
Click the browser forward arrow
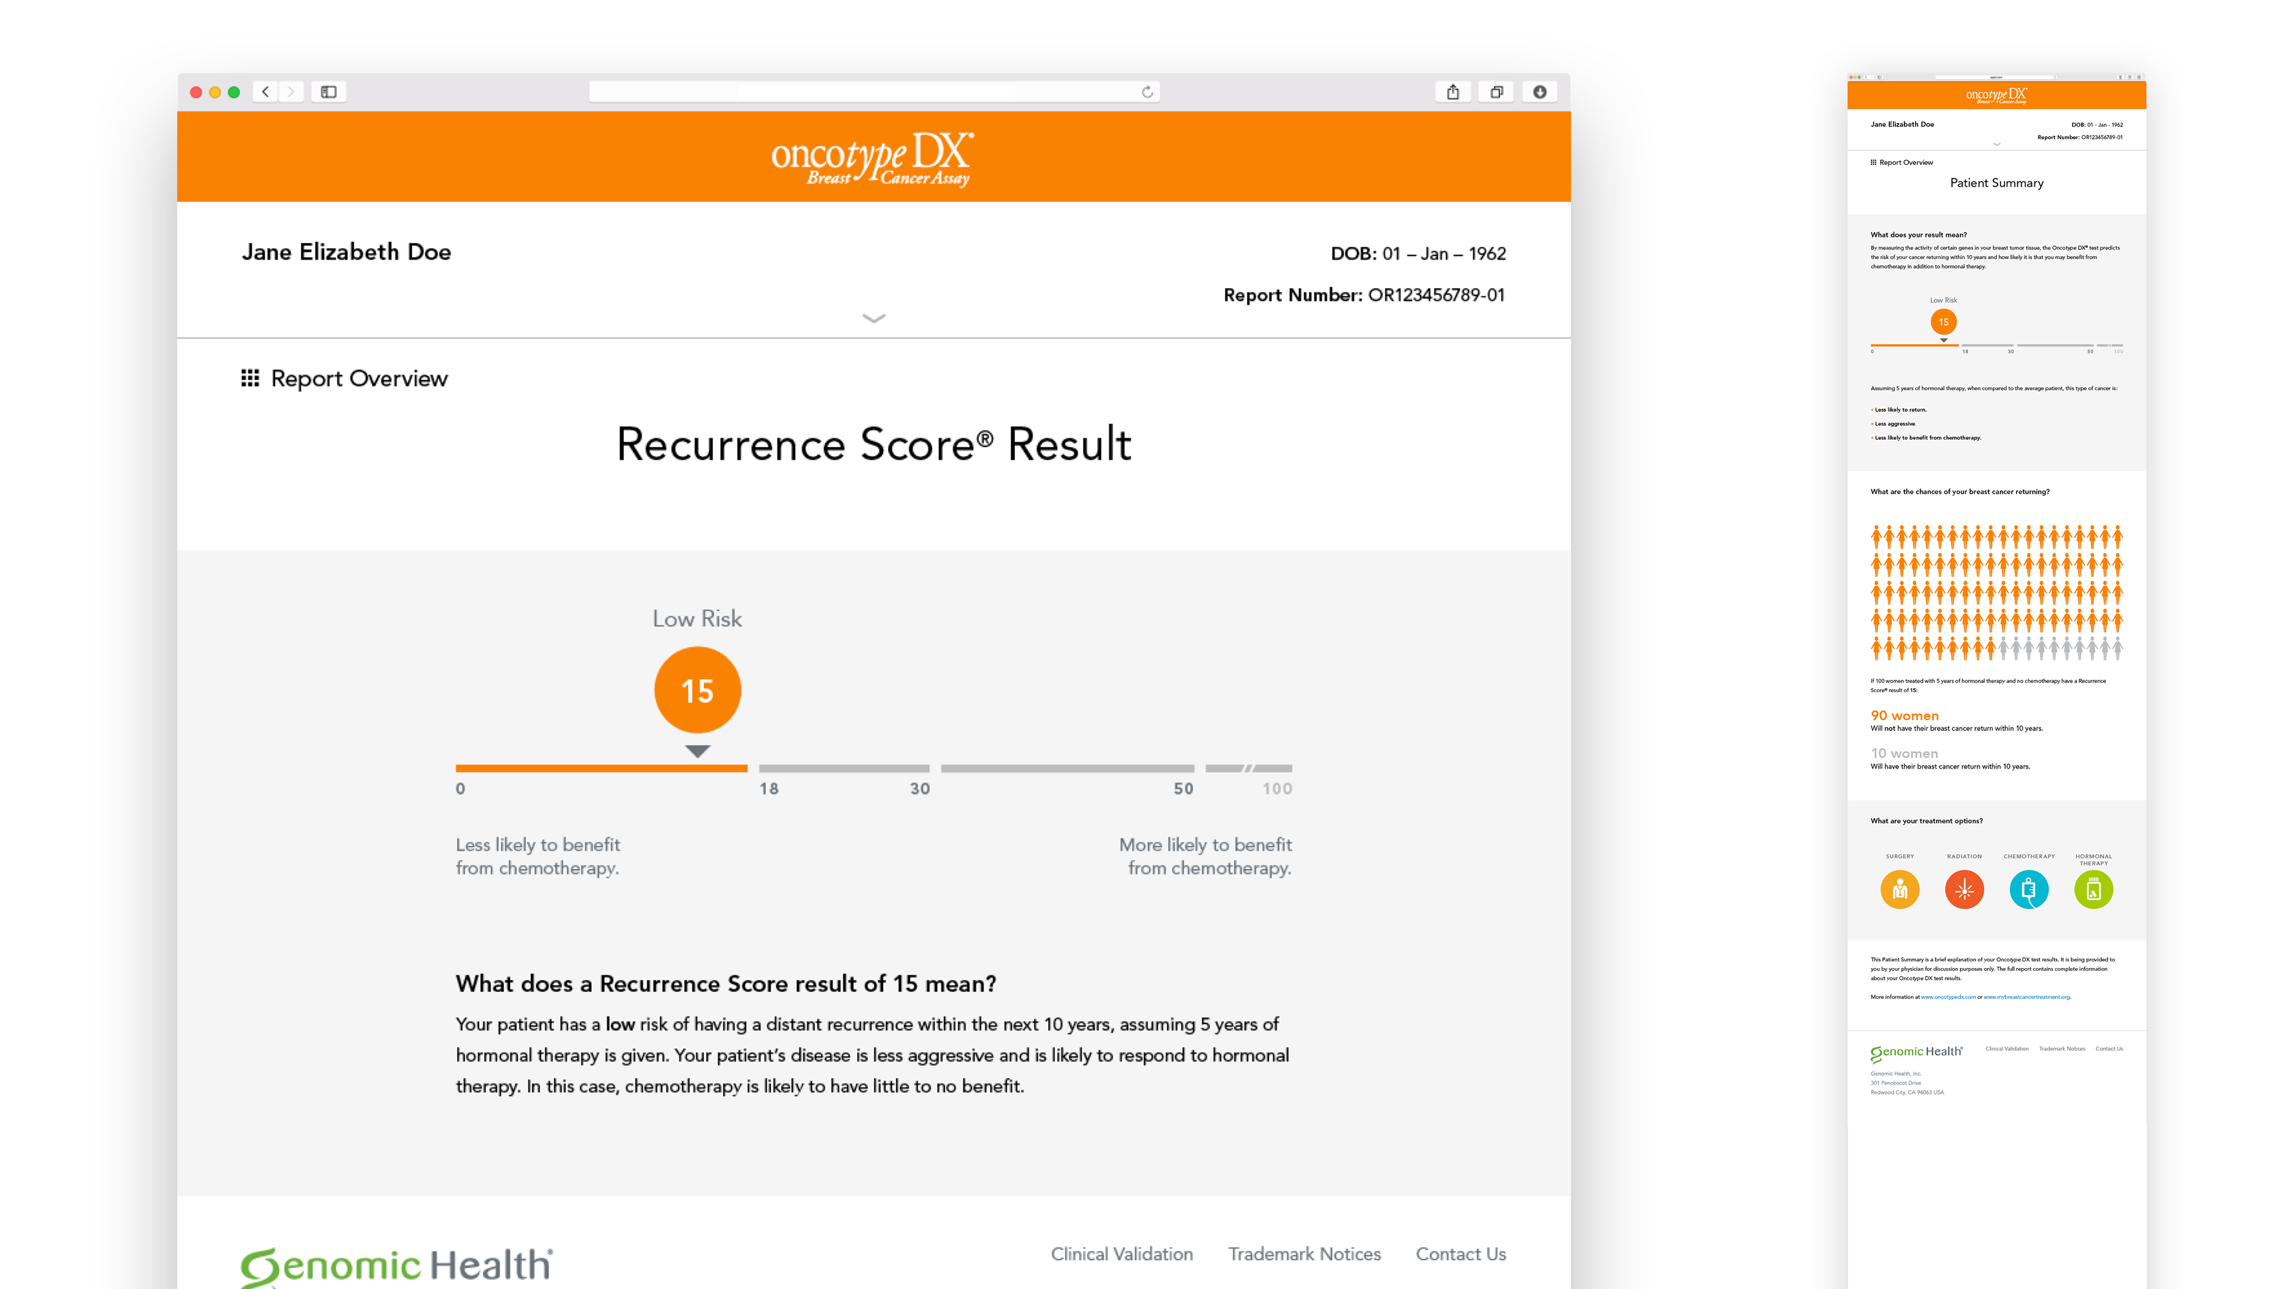291,92
